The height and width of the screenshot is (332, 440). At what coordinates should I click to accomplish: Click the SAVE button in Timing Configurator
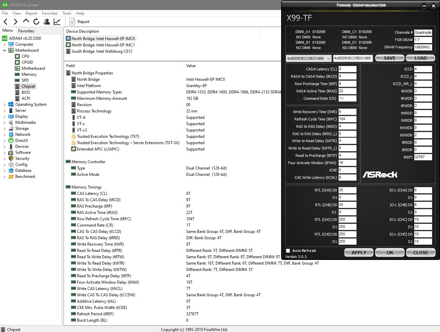pyautogui.click(x=390, y=58)
